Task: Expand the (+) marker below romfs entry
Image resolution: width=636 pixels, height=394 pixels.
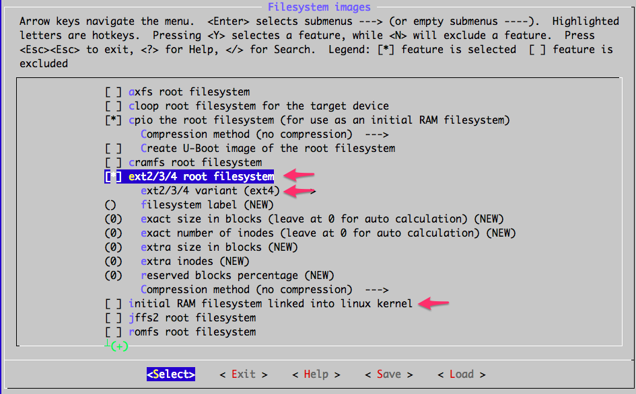Action: click(x=118, y=346)
